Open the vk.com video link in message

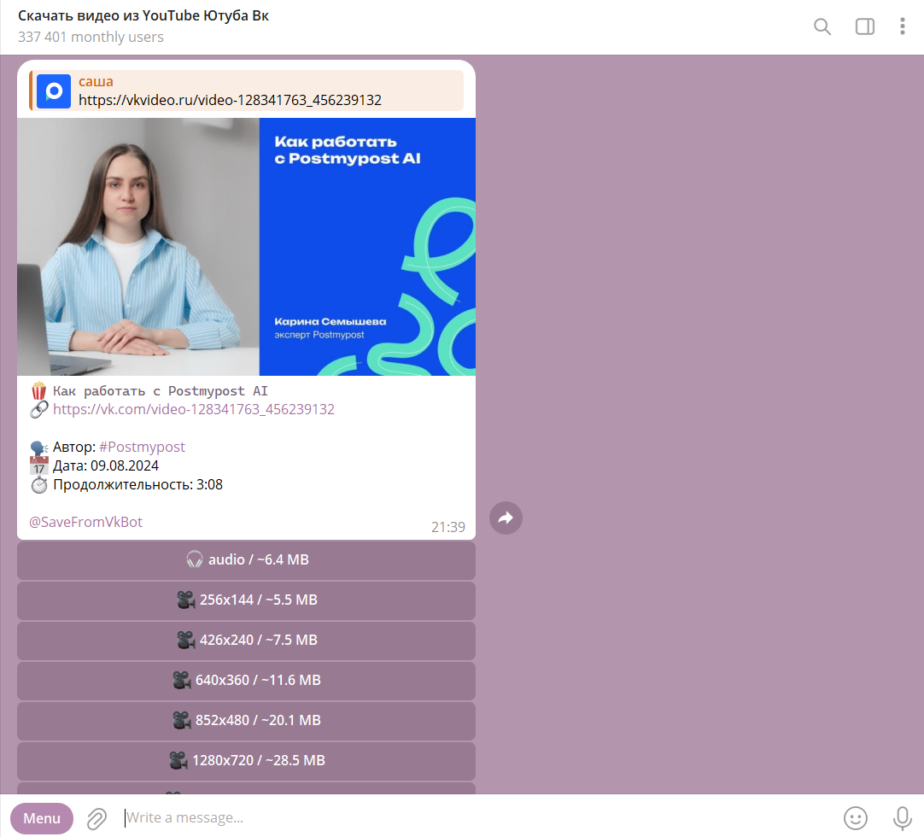tap(193, 409)
